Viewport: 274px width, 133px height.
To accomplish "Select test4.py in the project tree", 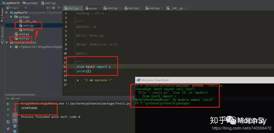I will click(28, 30).
